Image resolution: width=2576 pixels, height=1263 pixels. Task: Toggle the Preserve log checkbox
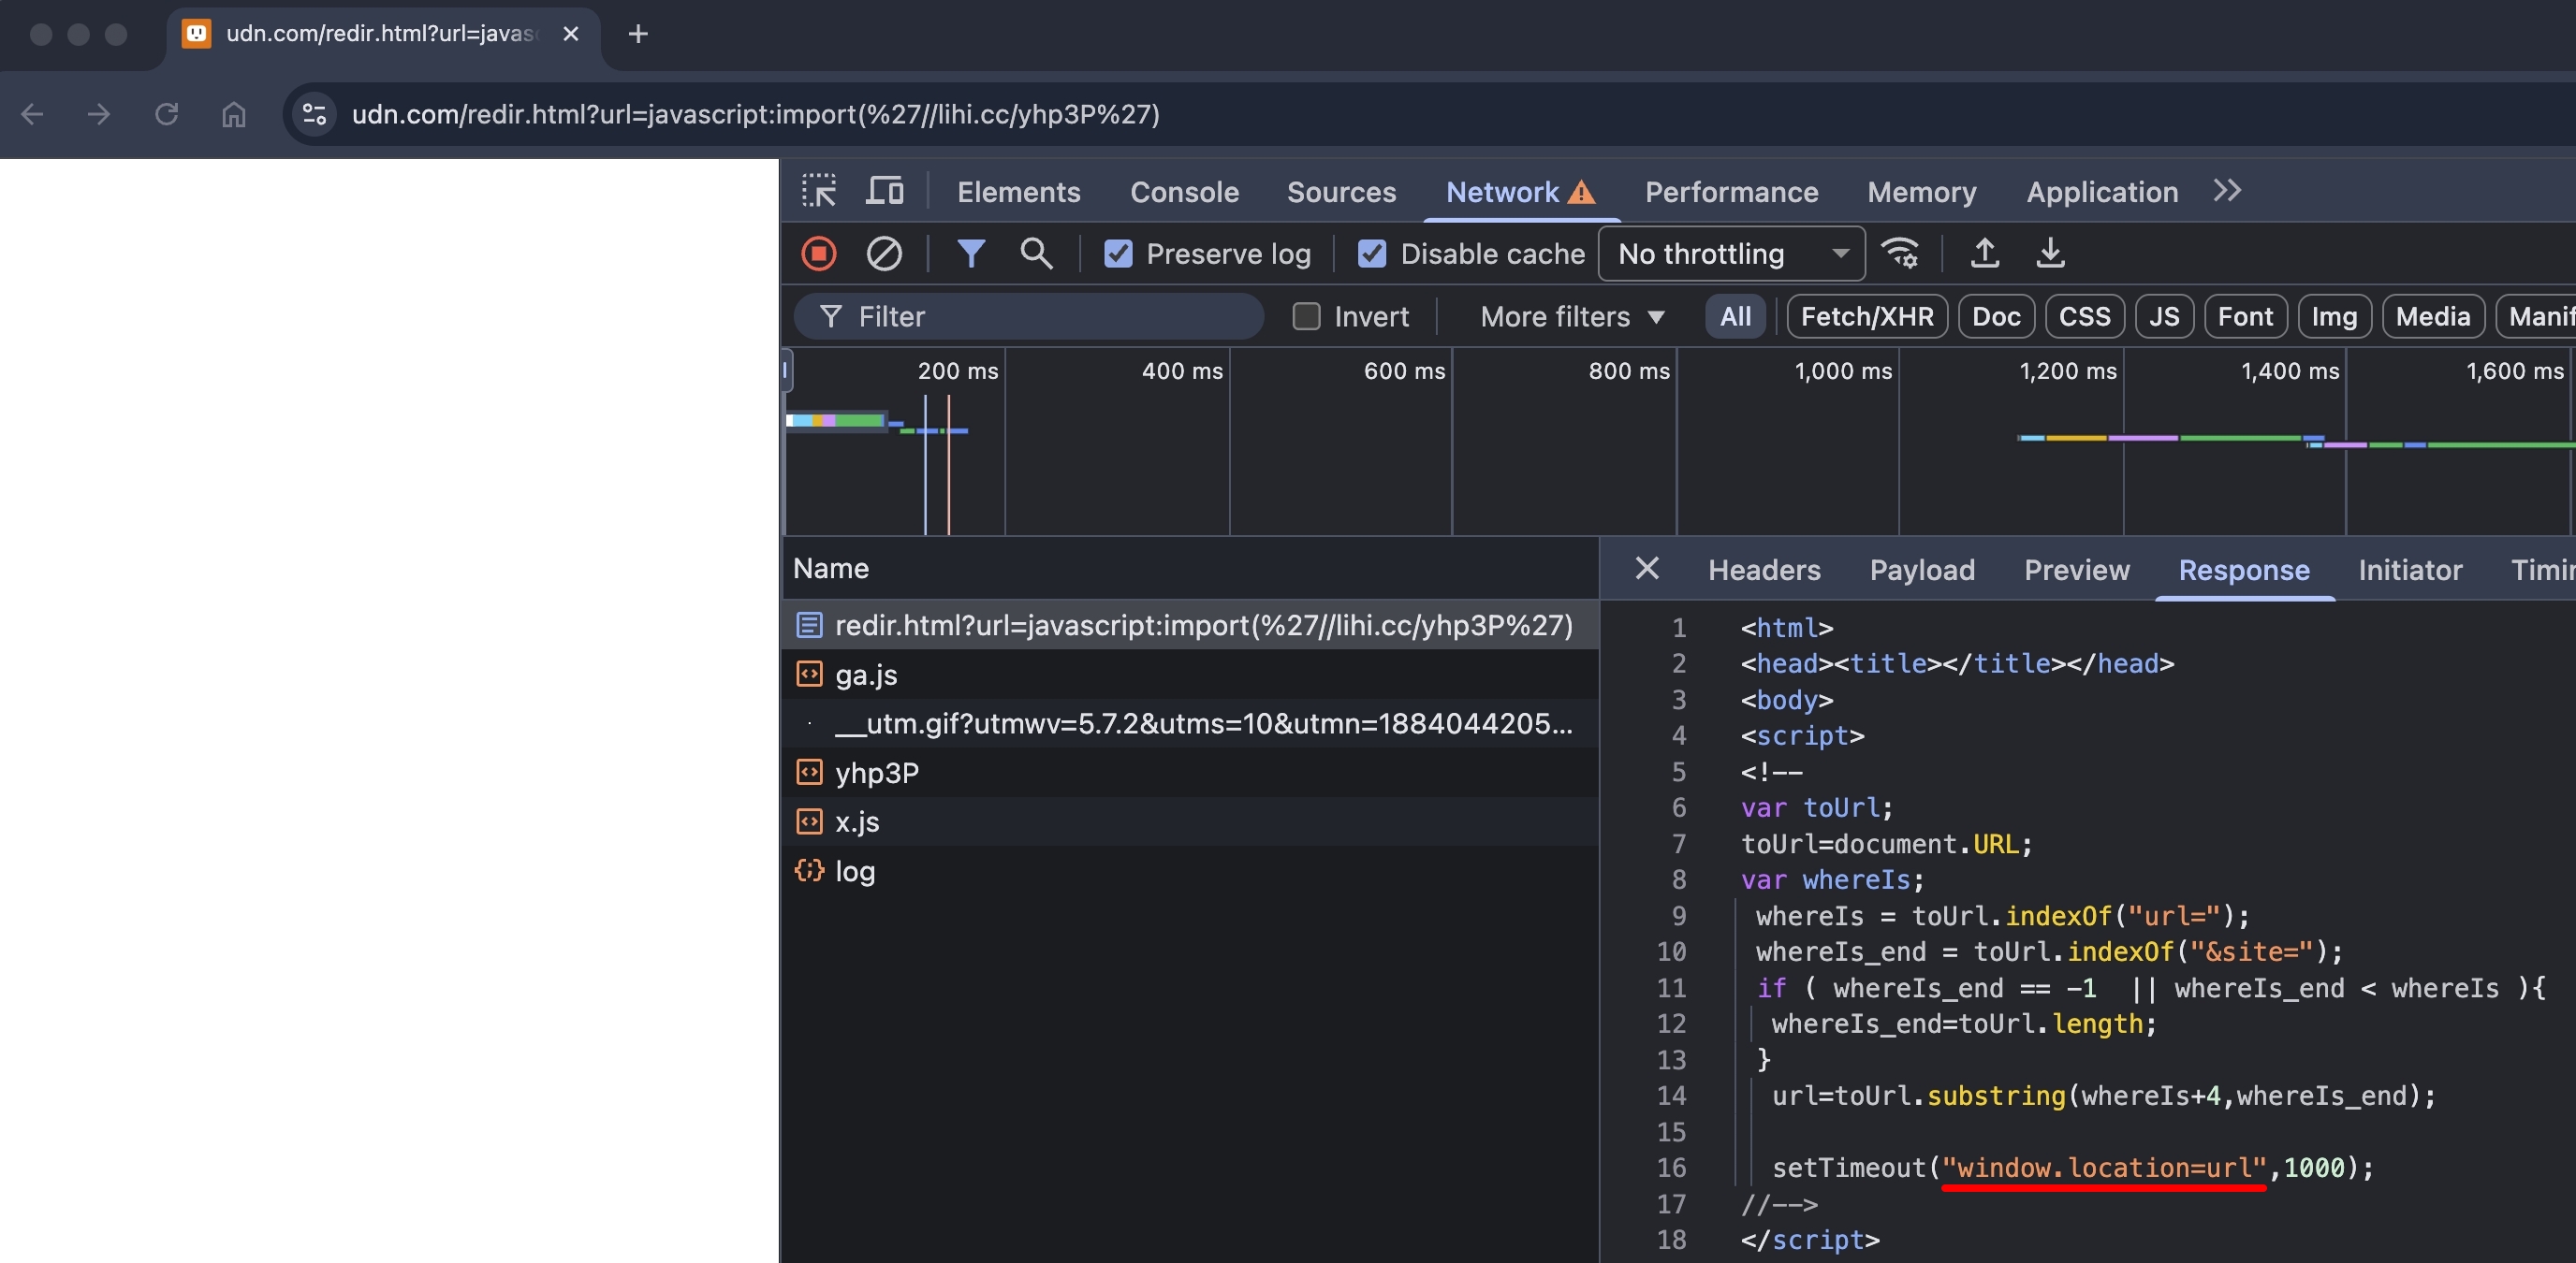click(x=1118, y=254)
